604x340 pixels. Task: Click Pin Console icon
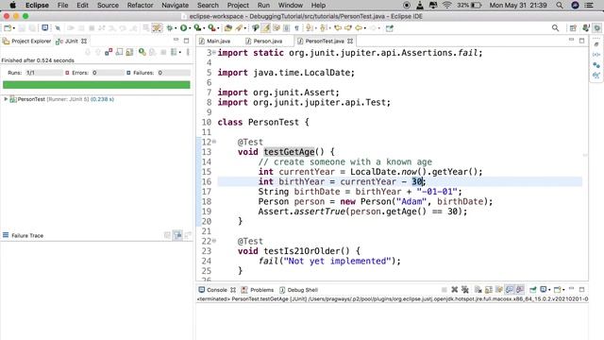click(x=532, y=290)
